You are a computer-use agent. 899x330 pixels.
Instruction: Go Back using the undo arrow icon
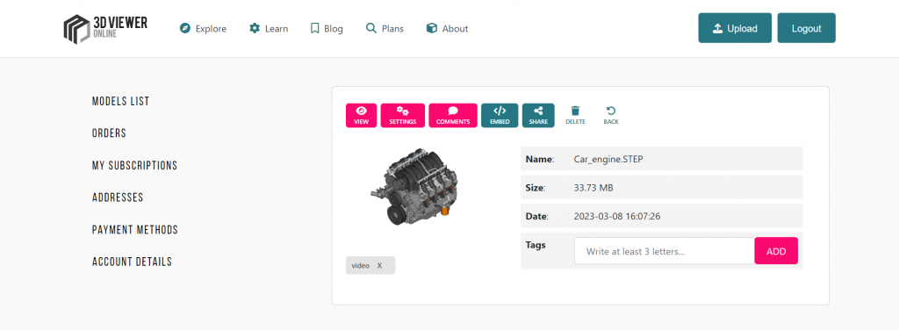tap(611, 115)
